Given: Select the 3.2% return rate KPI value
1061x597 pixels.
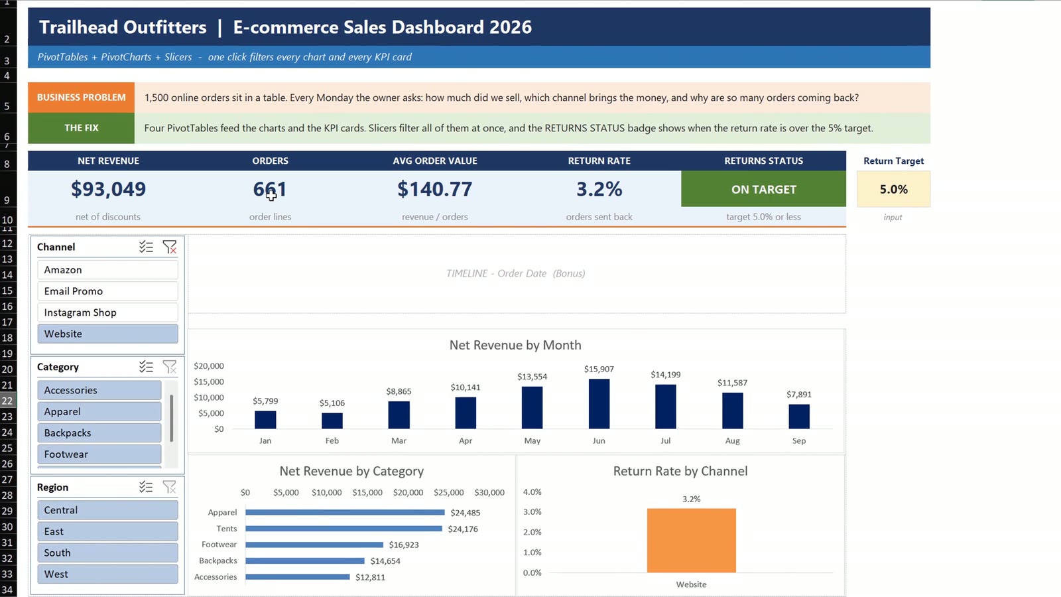Looking at the screenshot, I should pyautogui.click(x=599, y=189).
